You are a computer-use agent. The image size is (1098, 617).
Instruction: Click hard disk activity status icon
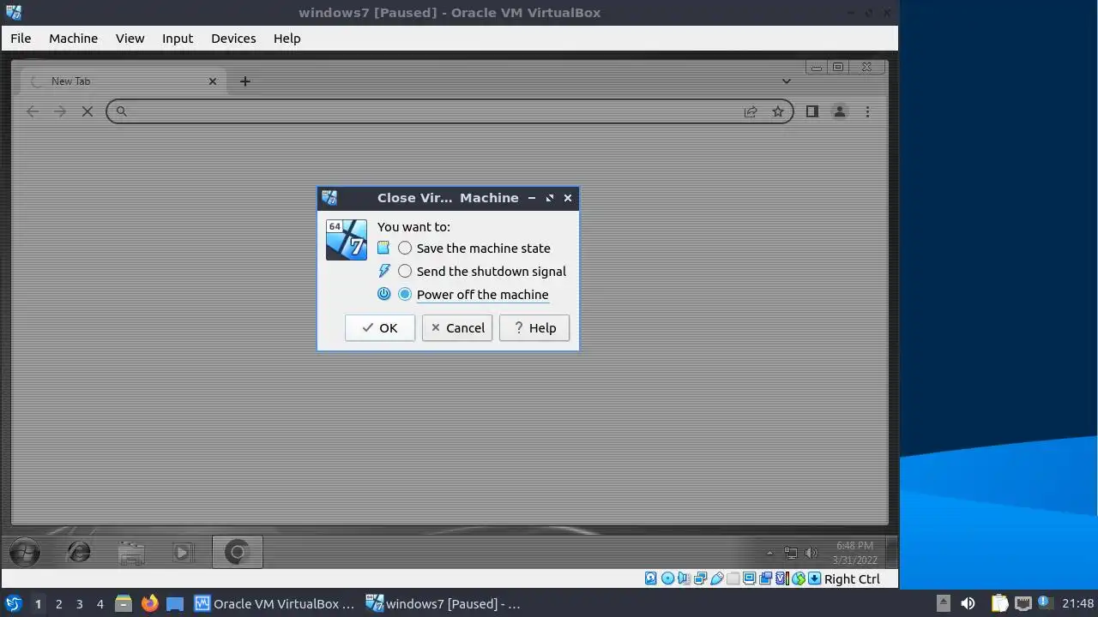(x=651, y=578)
